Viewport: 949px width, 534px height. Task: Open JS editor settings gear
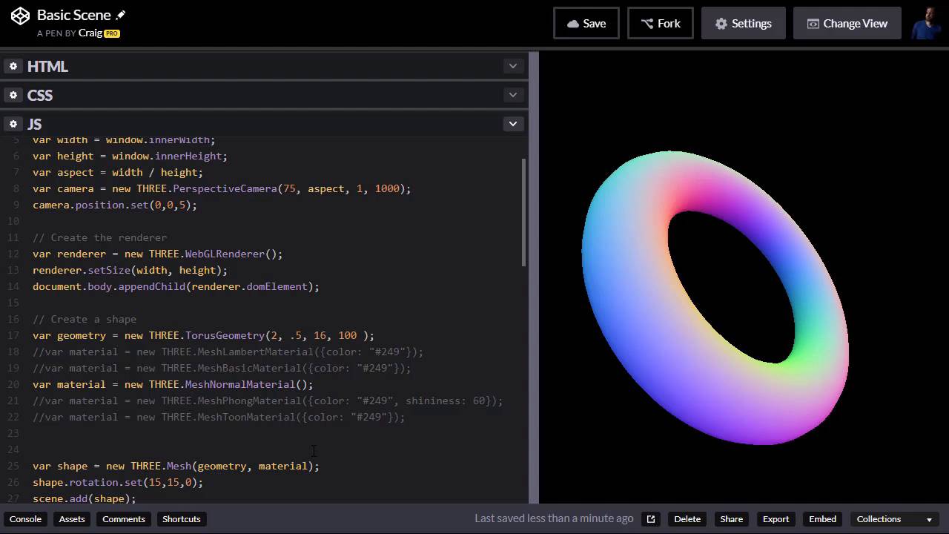pyautogui.click(x=13, y=125)
